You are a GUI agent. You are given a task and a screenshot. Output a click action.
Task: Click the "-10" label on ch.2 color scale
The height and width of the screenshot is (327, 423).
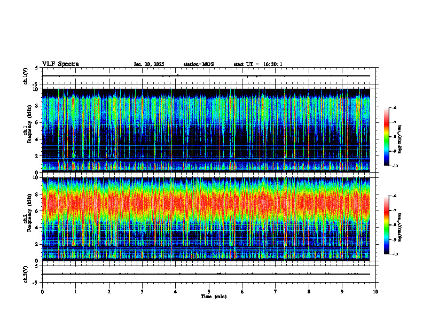(x=394, y=254)
